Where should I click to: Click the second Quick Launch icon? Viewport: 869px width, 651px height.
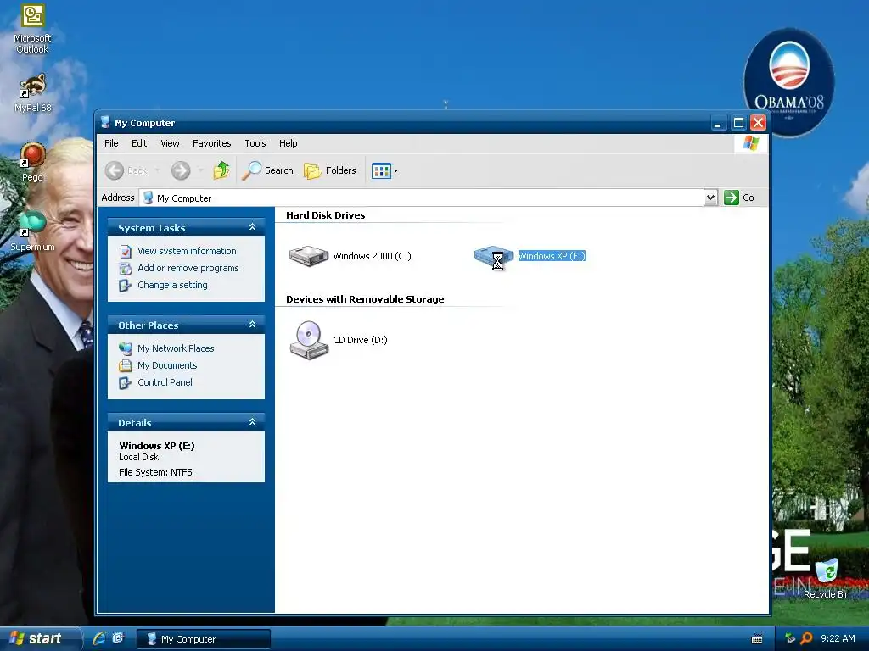118,638
